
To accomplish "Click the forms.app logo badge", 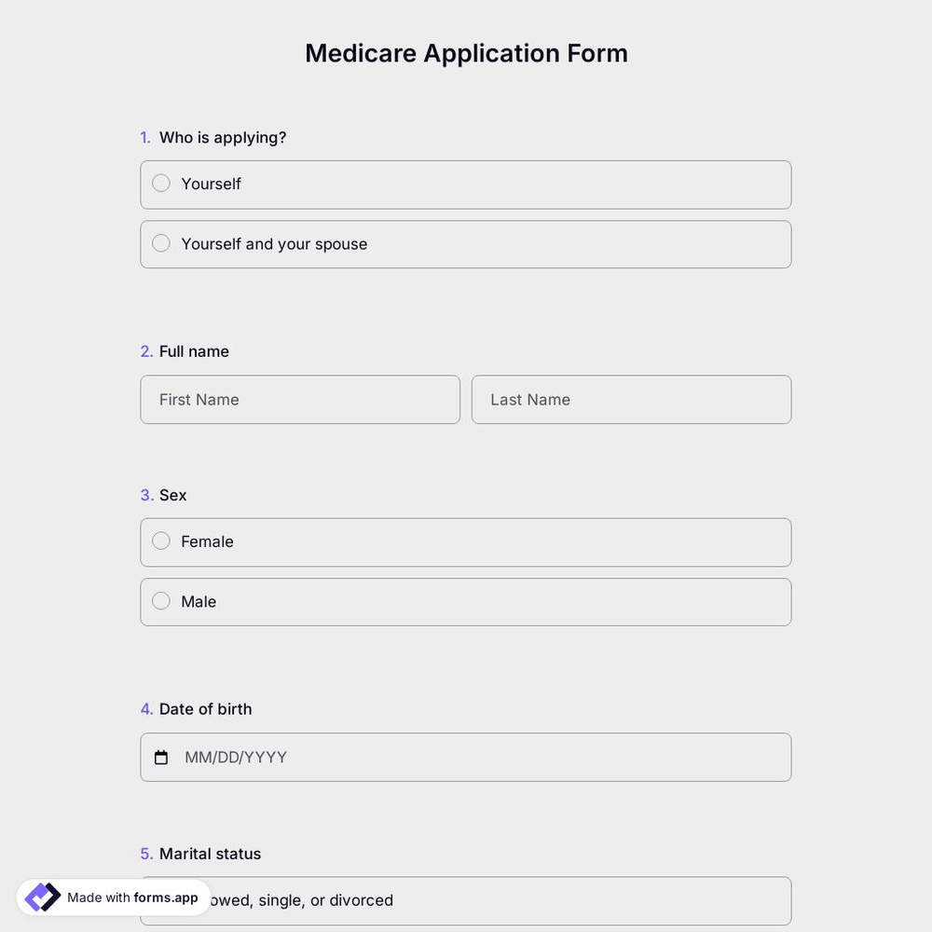I will pyautogui.click(x=41, y=896).
